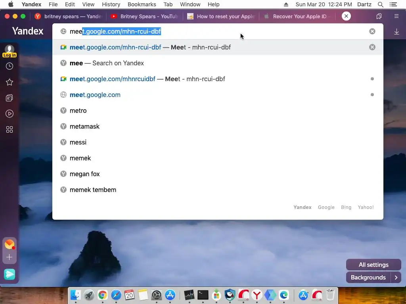This screenshot has width=406, height=304.
Task: Search using Yahoo! engine link
Action: click(x=366, y=207)
